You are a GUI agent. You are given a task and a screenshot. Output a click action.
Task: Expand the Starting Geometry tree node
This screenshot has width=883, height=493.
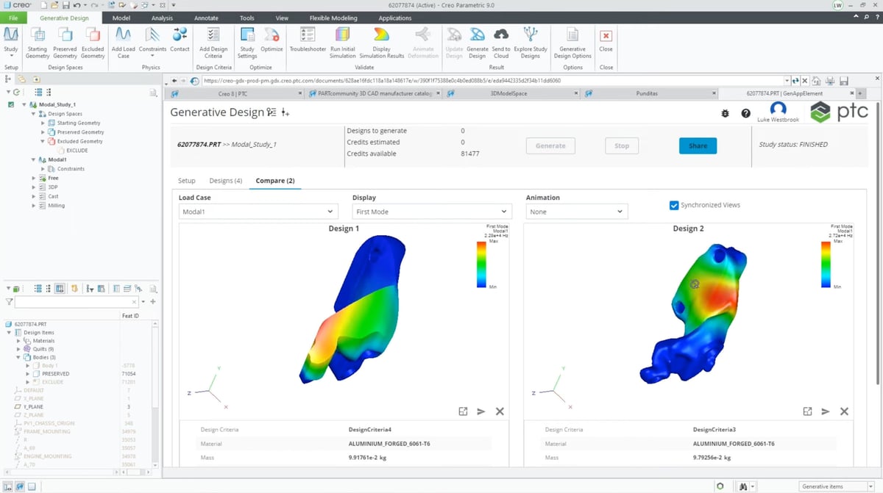[x=43, y=123]
